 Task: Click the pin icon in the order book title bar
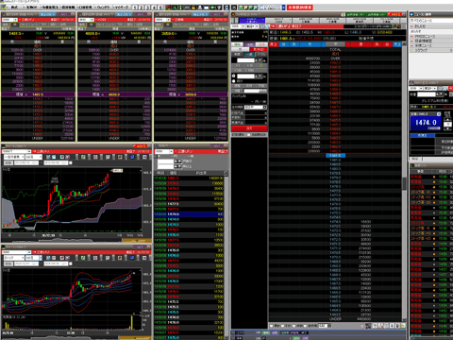pyautogui.click(x=404, y=14)
